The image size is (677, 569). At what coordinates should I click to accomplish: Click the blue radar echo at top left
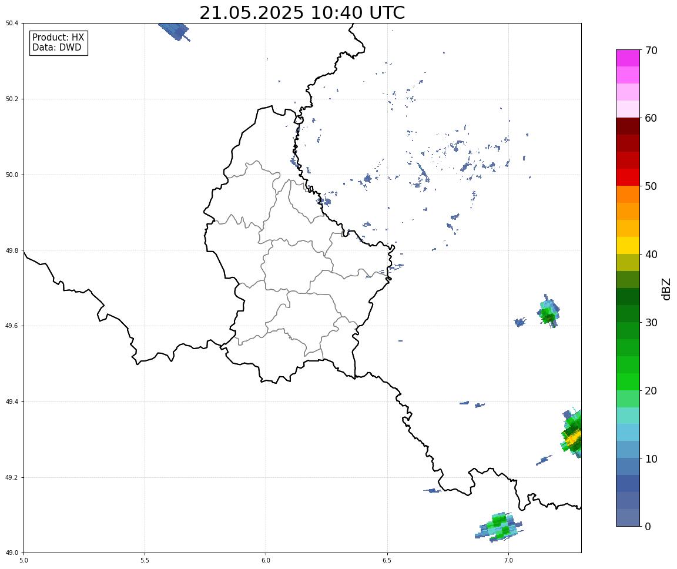(x=175, y=32)
